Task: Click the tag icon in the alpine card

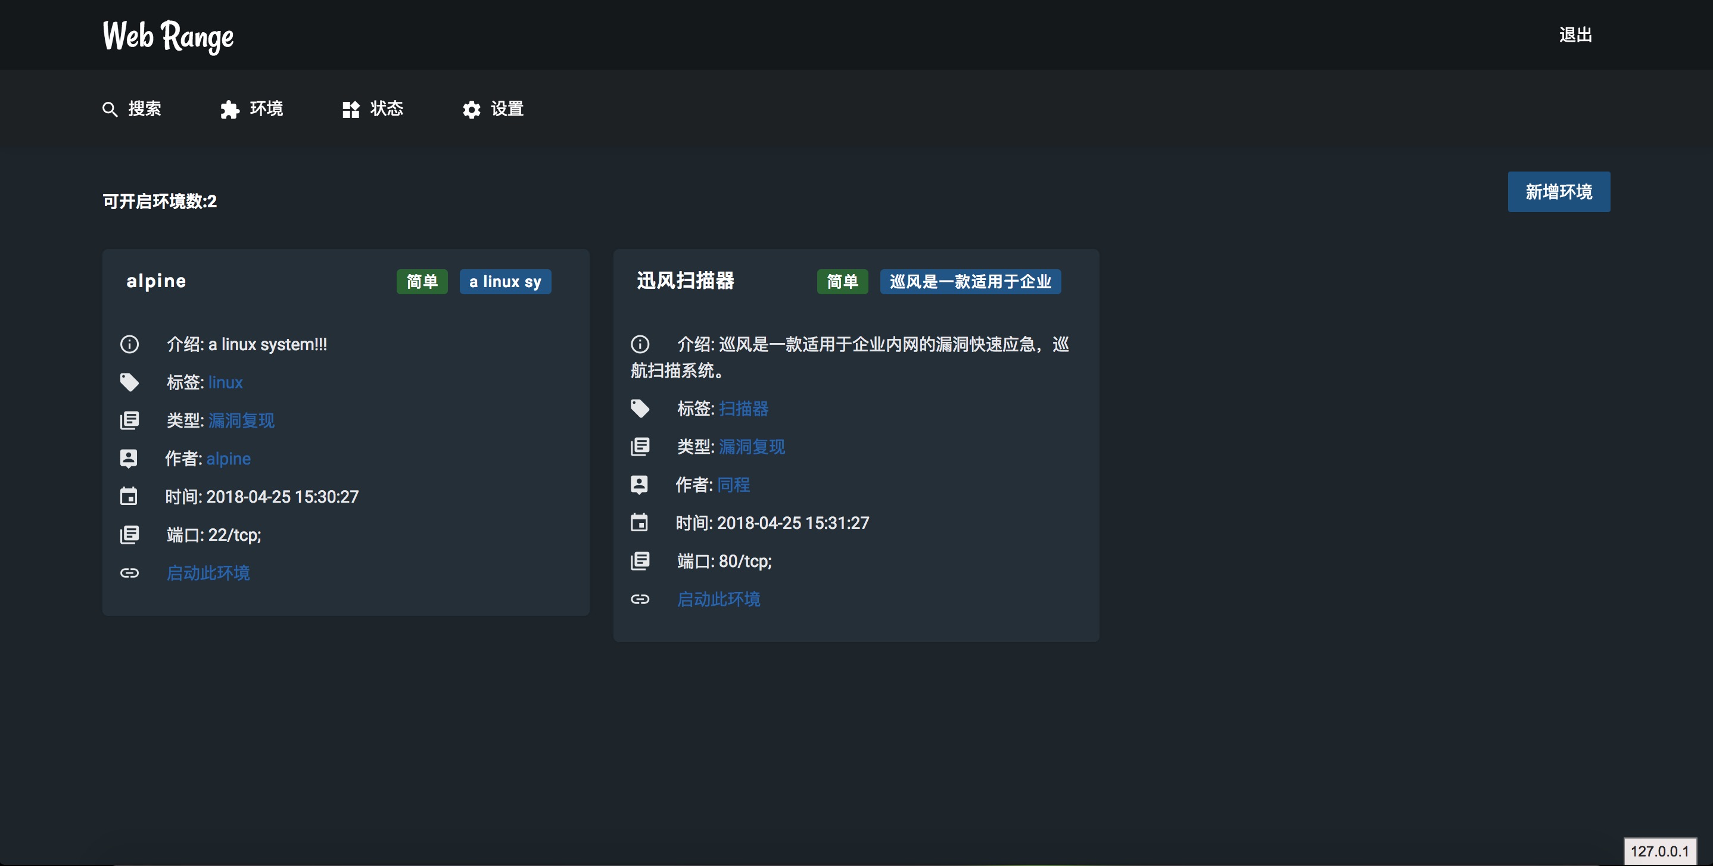Action: click(129, 382)
